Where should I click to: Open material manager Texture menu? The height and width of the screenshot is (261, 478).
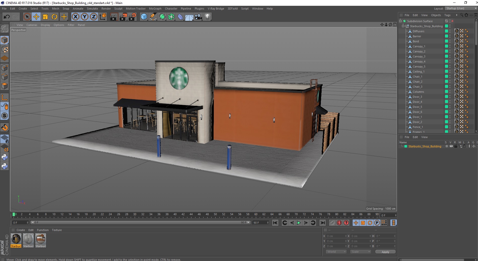pyautogui.click(x=57, y=230)
